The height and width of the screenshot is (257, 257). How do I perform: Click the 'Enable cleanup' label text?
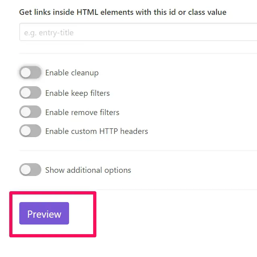point(72,73)
